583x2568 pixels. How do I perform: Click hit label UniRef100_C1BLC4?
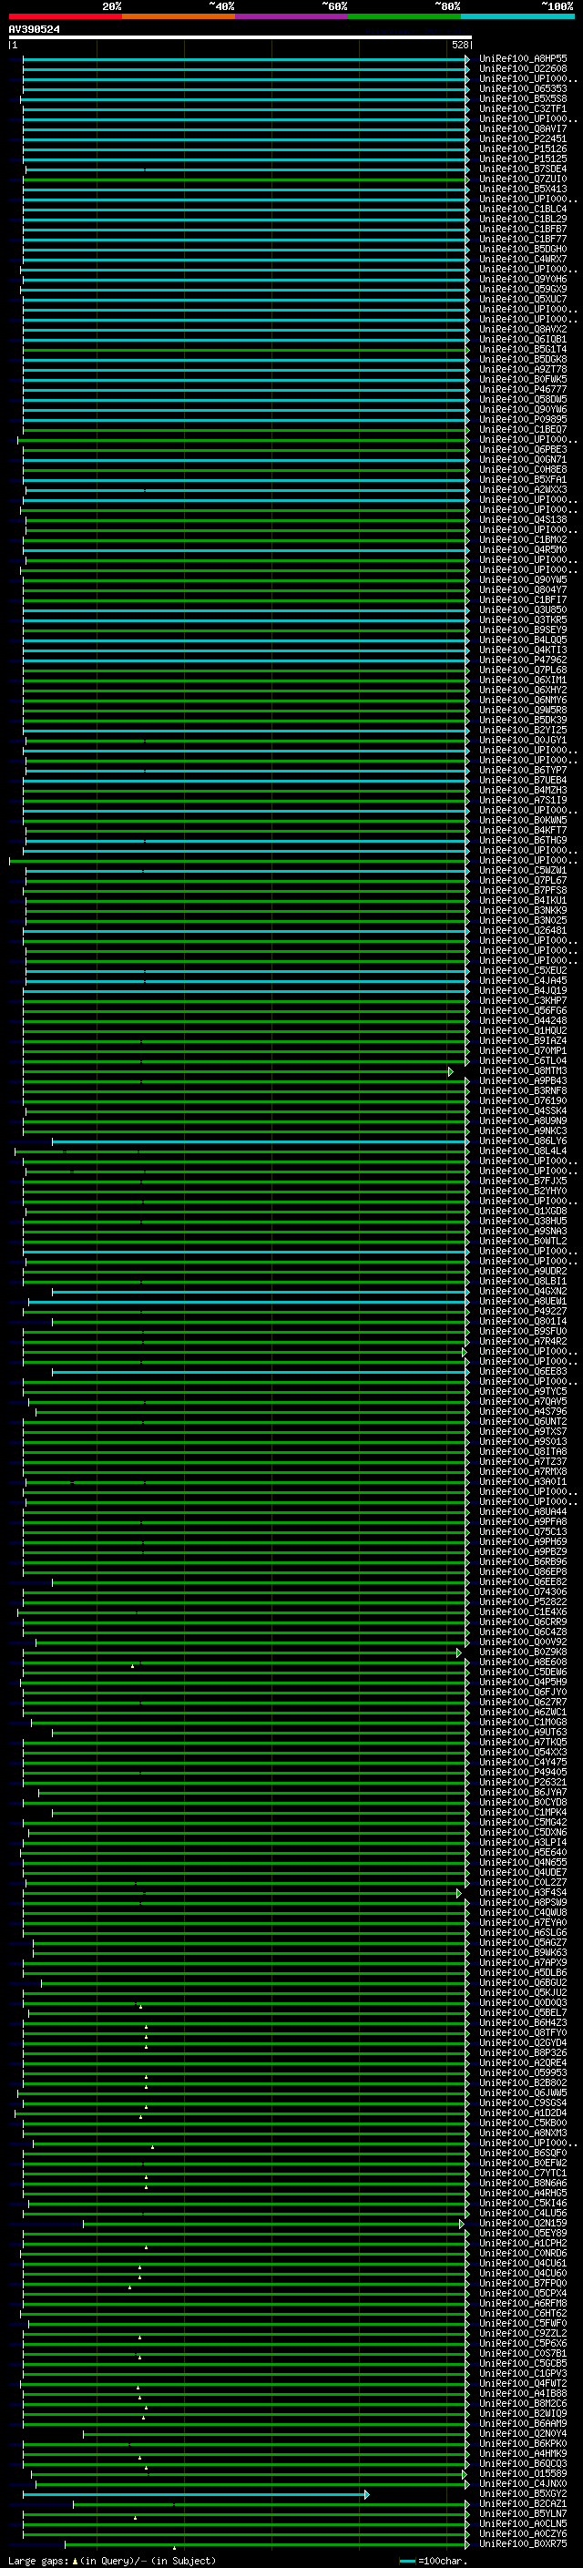pos(523,210)
